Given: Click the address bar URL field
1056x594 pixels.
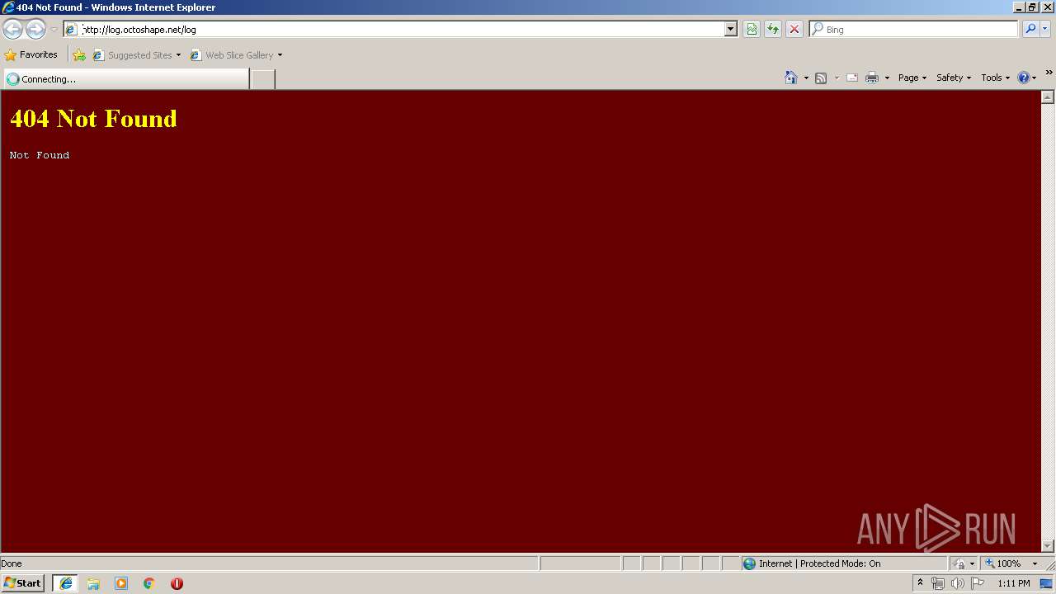Looking at the screenshot, I should 400,29.
